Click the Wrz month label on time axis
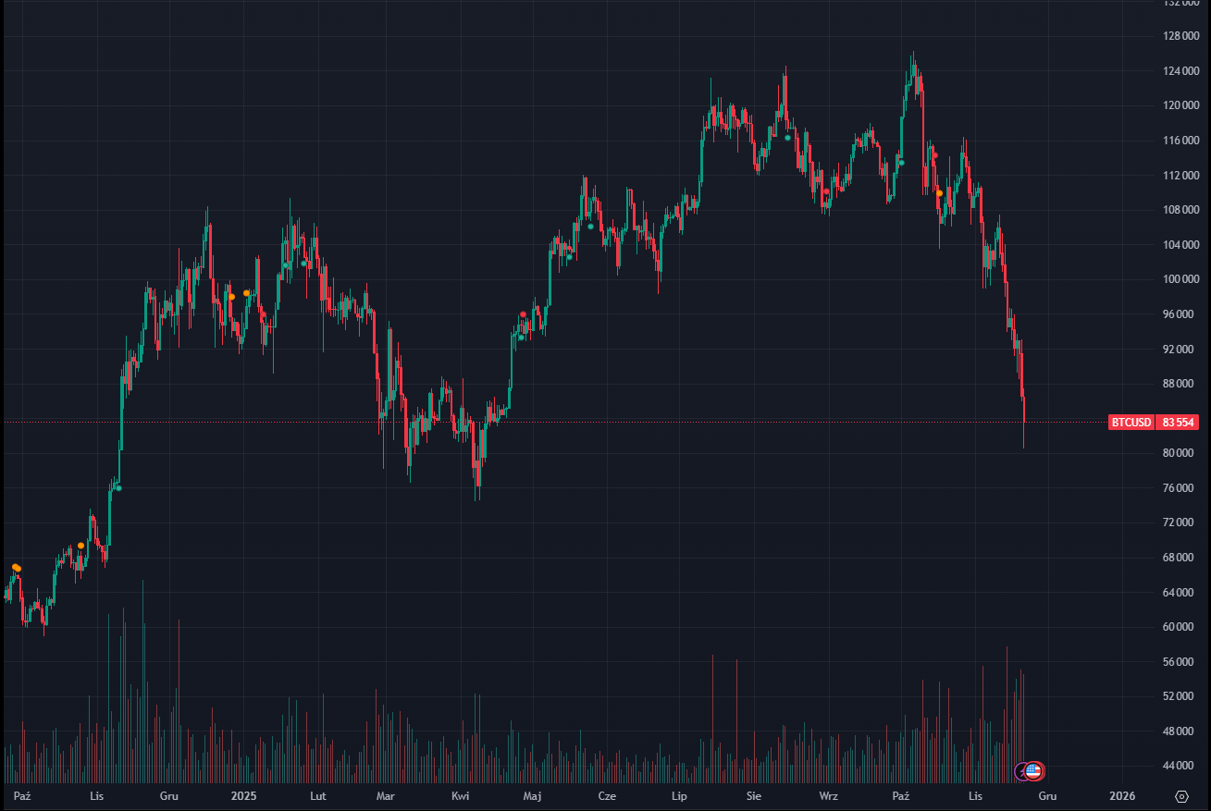The width and height of the screenshot is (1211, 811). point(829,795)
